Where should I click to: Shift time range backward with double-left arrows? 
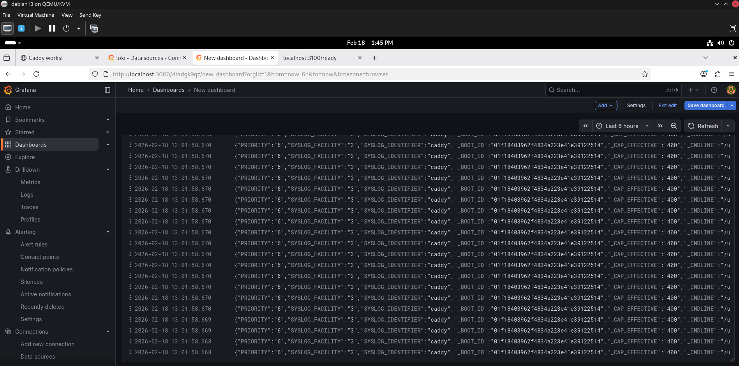[x=586, y=126]
